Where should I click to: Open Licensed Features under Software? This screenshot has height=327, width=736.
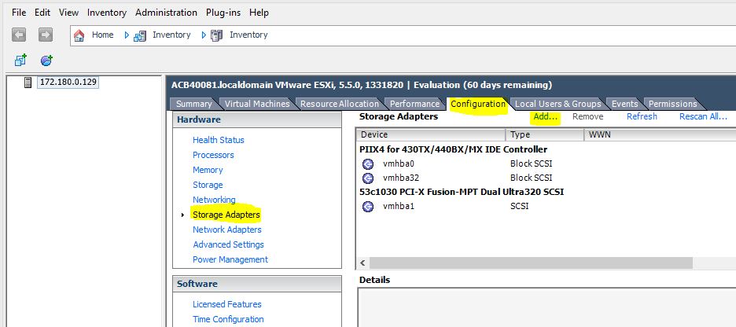pyautogui.click(x=226, y=304)
